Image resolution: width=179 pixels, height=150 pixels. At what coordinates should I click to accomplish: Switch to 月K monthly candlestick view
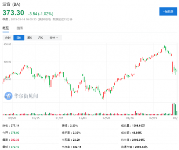(40, 38)
